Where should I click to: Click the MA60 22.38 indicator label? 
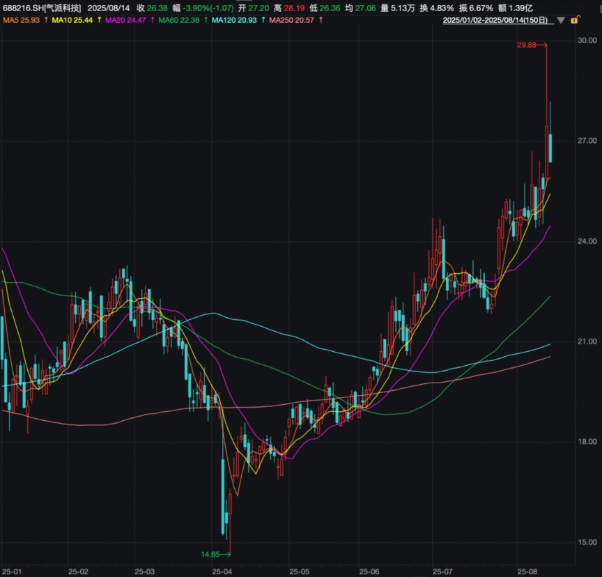(178, 20)
